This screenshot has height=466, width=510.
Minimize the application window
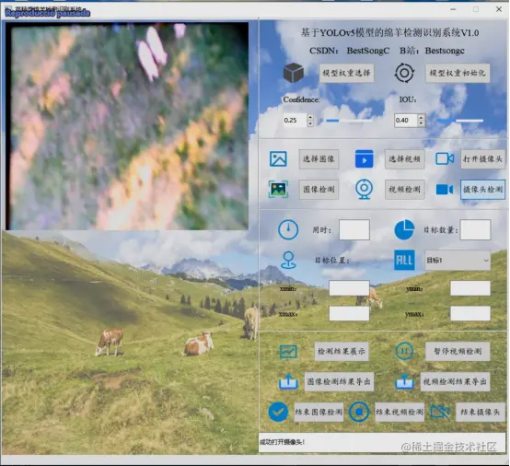click(453, 9)
